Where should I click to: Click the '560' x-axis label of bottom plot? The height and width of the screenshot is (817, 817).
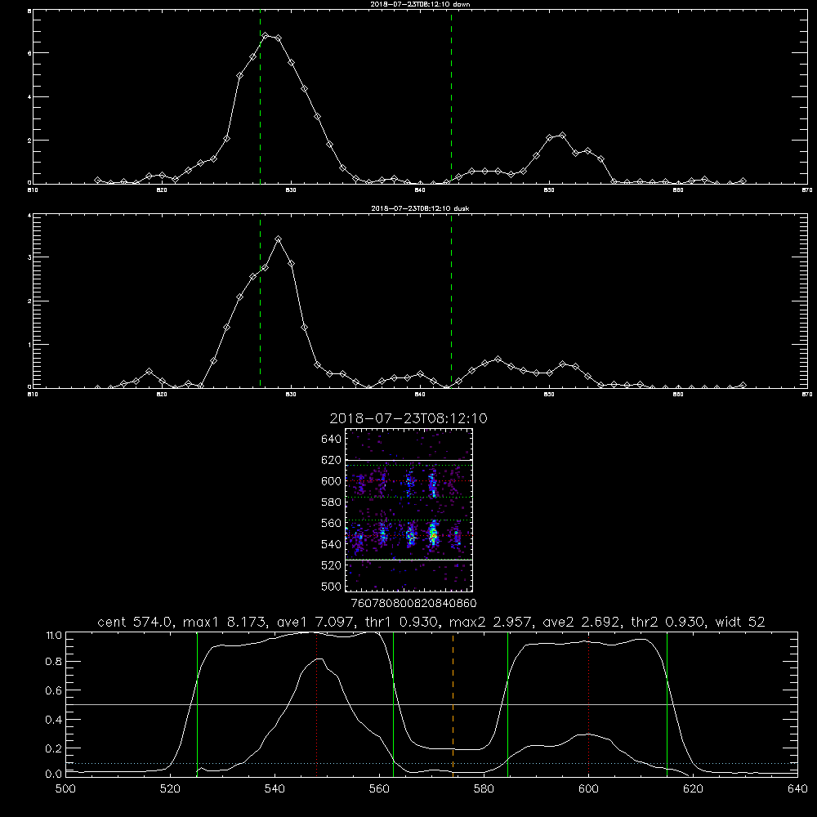click(379, 788)
